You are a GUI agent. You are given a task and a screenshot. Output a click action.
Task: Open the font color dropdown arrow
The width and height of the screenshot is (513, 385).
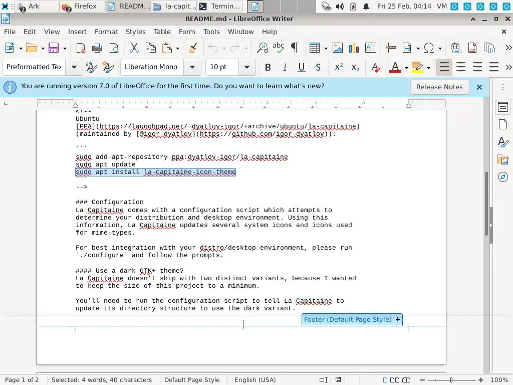(406, 68)
